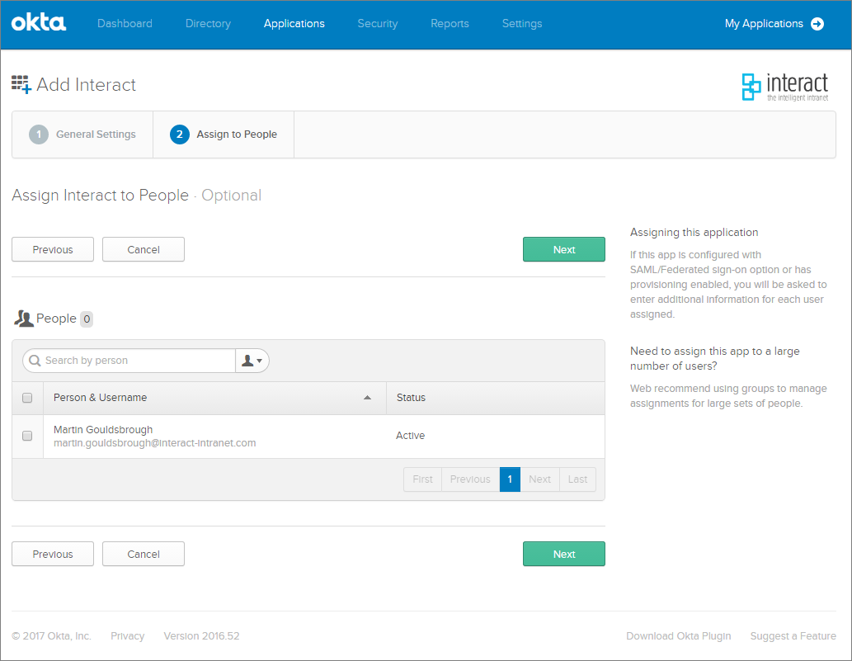Open the Privacy footer link

(x=128, y=636)
